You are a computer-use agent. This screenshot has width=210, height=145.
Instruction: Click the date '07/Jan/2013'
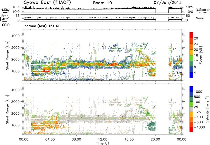(x=168, y=2)
